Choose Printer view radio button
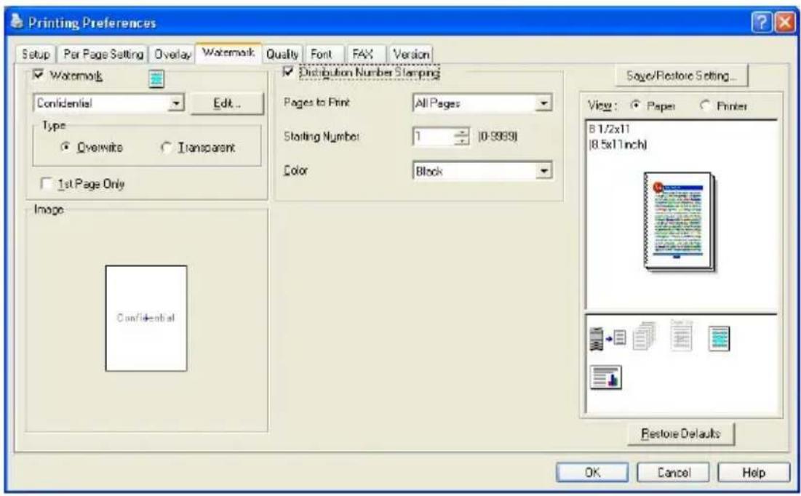The image size is (801, 496). pos(705,105)
